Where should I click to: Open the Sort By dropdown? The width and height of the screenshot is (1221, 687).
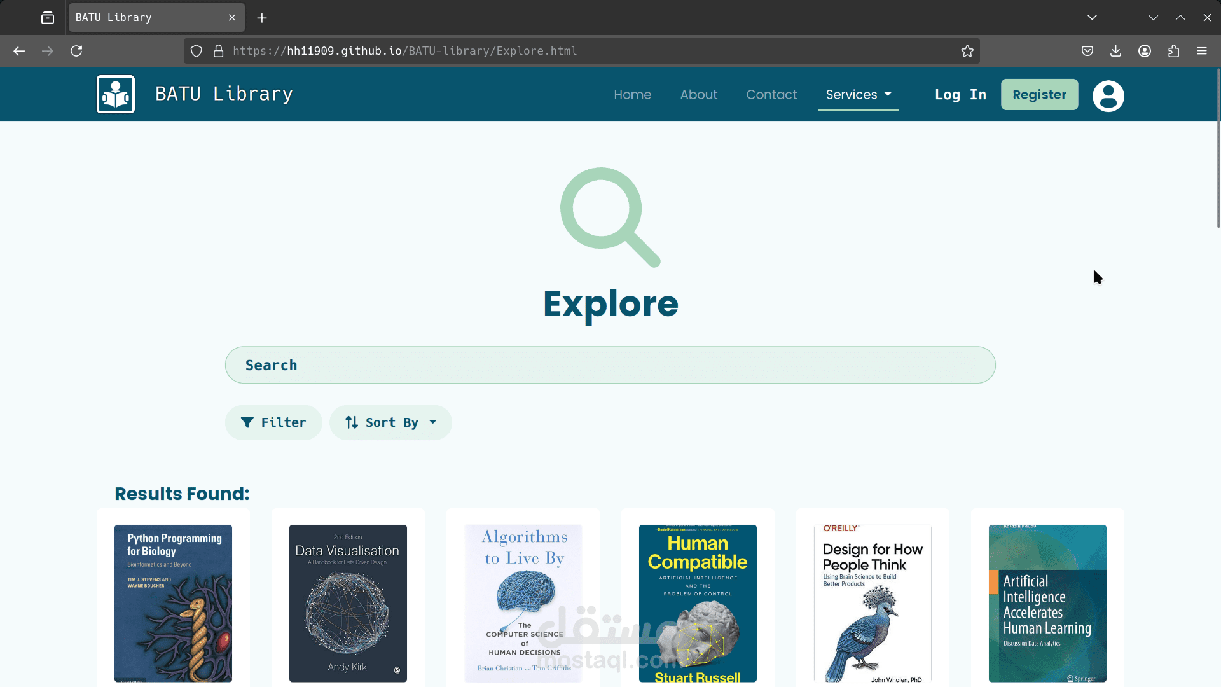click(x=390, y=422)
